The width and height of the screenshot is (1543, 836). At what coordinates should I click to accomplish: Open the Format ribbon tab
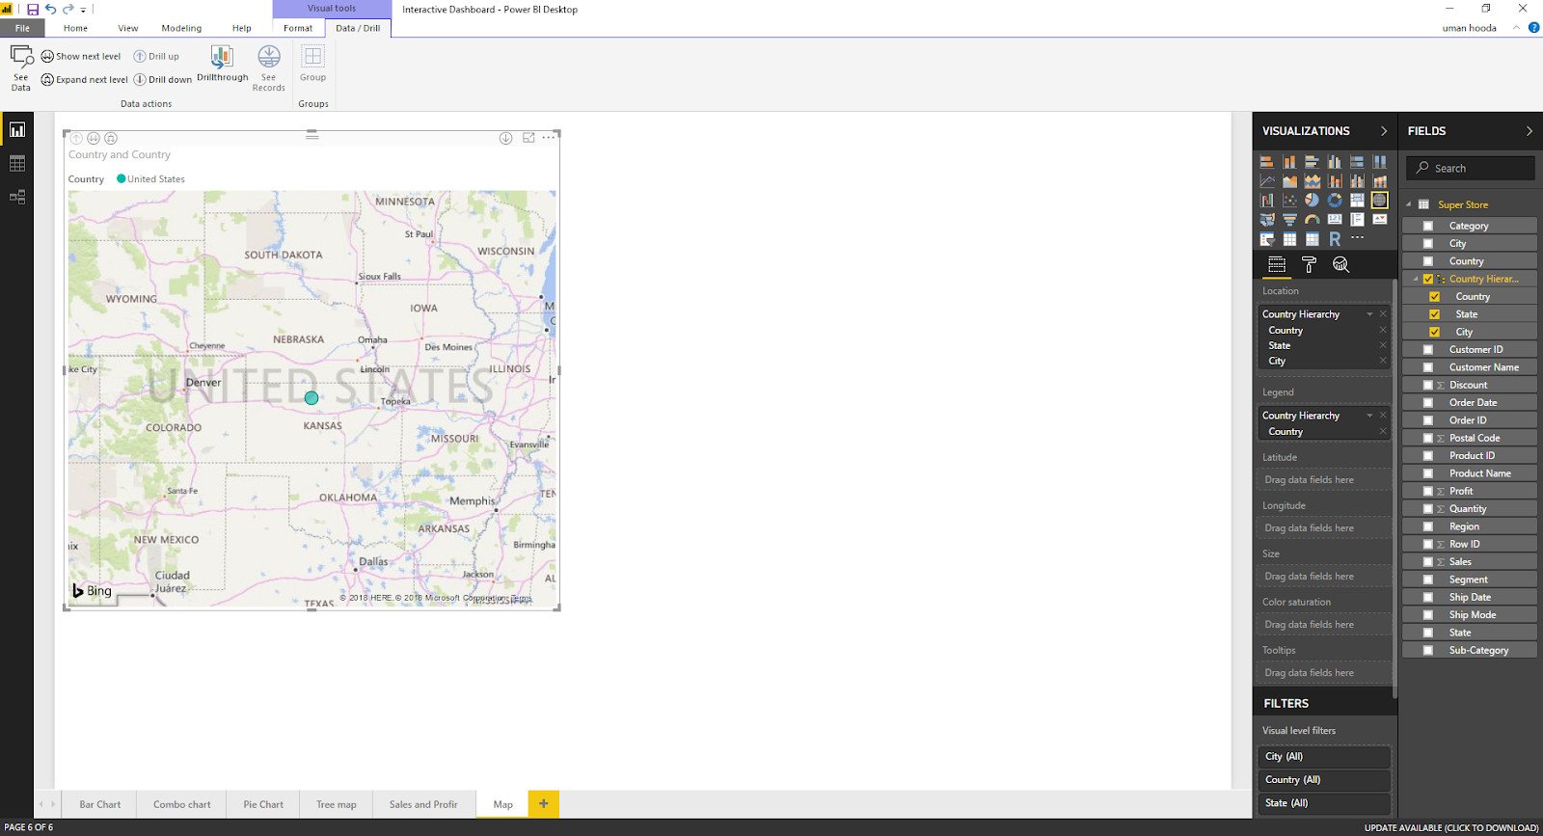pyautogui.click(x=298, y=28)
